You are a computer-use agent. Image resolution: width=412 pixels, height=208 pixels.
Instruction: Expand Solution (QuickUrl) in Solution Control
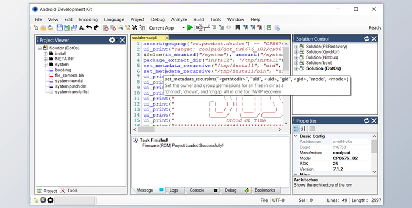pos(297,52)
